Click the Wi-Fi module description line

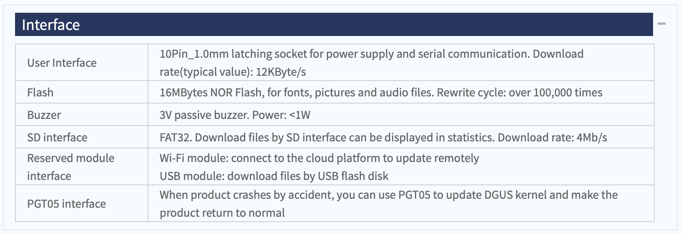coord(319,158)
